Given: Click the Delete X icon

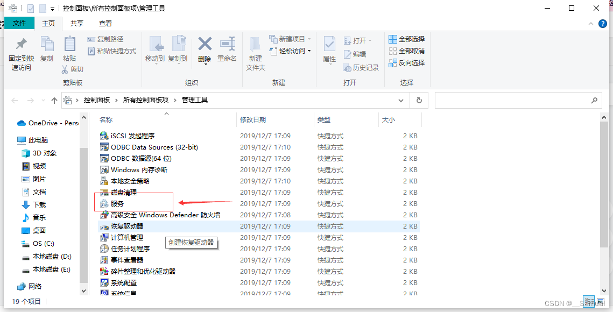Looking at the screenshot, I should (205, 44).
